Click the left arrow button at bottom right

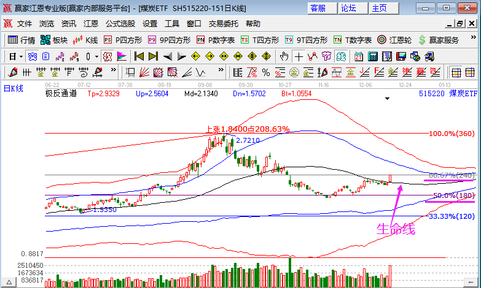pos(471,282)
